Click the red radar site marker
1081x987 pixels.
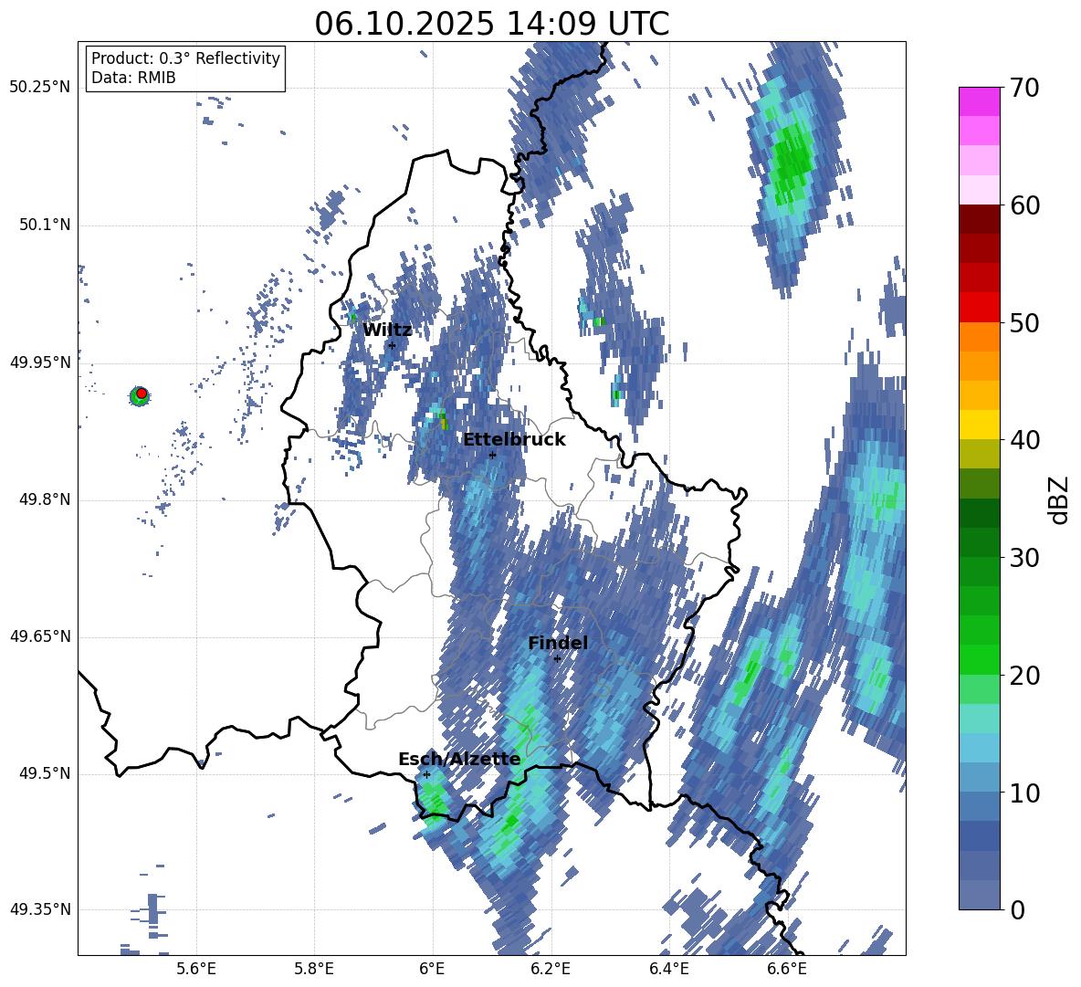[x=142, y=394]
